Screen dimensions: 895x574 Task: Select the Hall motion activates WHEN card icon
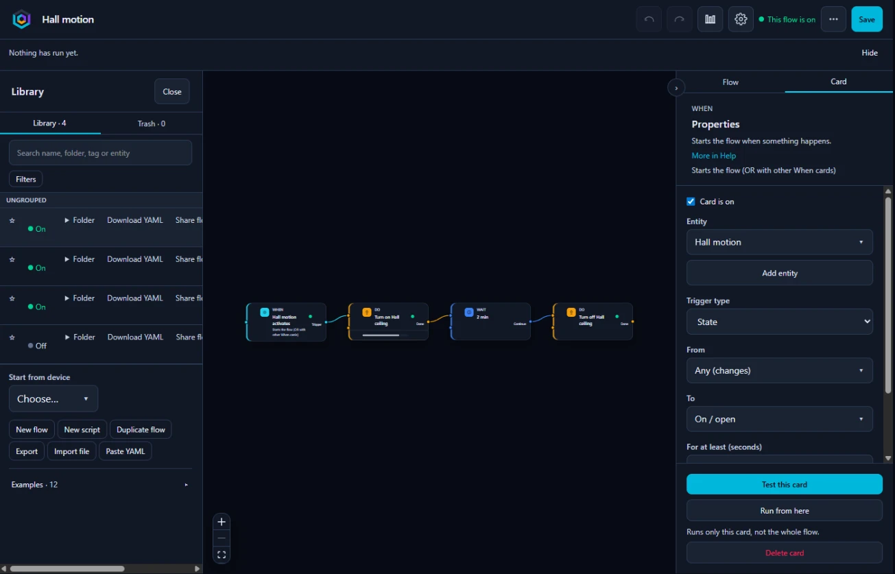point(265,312)
